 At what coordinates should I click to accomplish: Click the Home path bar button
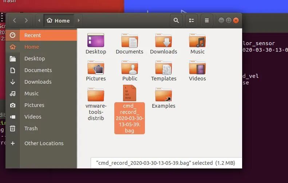[x=58, y=20]
